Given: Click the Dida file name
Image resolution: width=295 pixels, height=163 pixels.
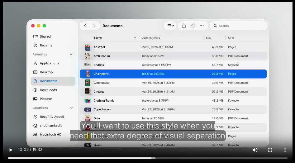Looking at the screenshot, I should point(97,118).
